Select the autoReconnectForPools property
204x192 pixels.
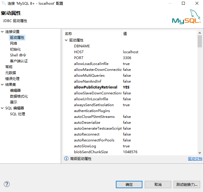point(94,140)
